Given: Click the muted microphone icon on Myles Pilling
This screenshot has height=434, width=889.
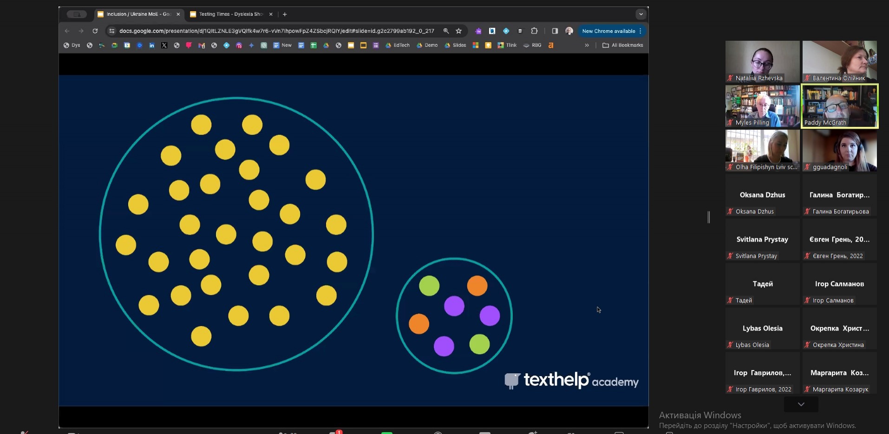Looking at the screenshot, I should (731, 123).
